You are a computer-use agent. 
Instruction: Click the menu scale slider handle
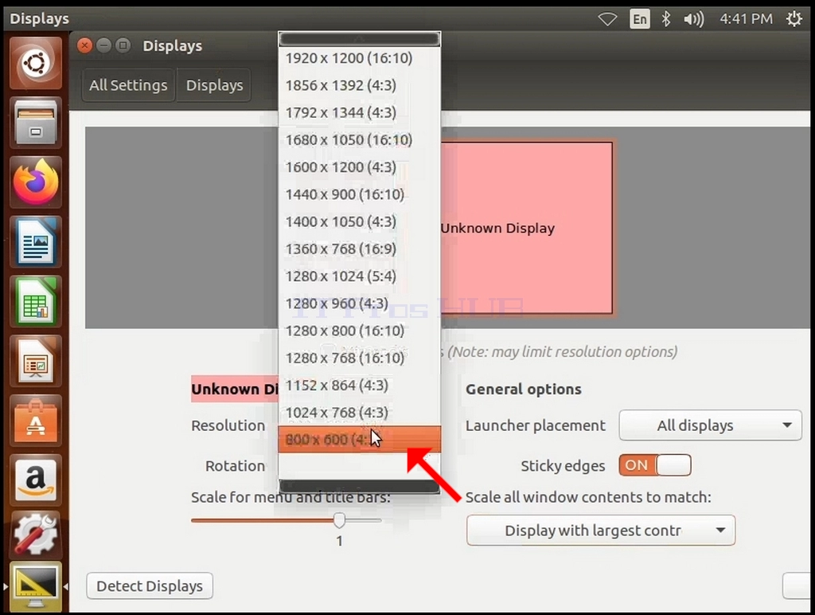tap(339, 519)
